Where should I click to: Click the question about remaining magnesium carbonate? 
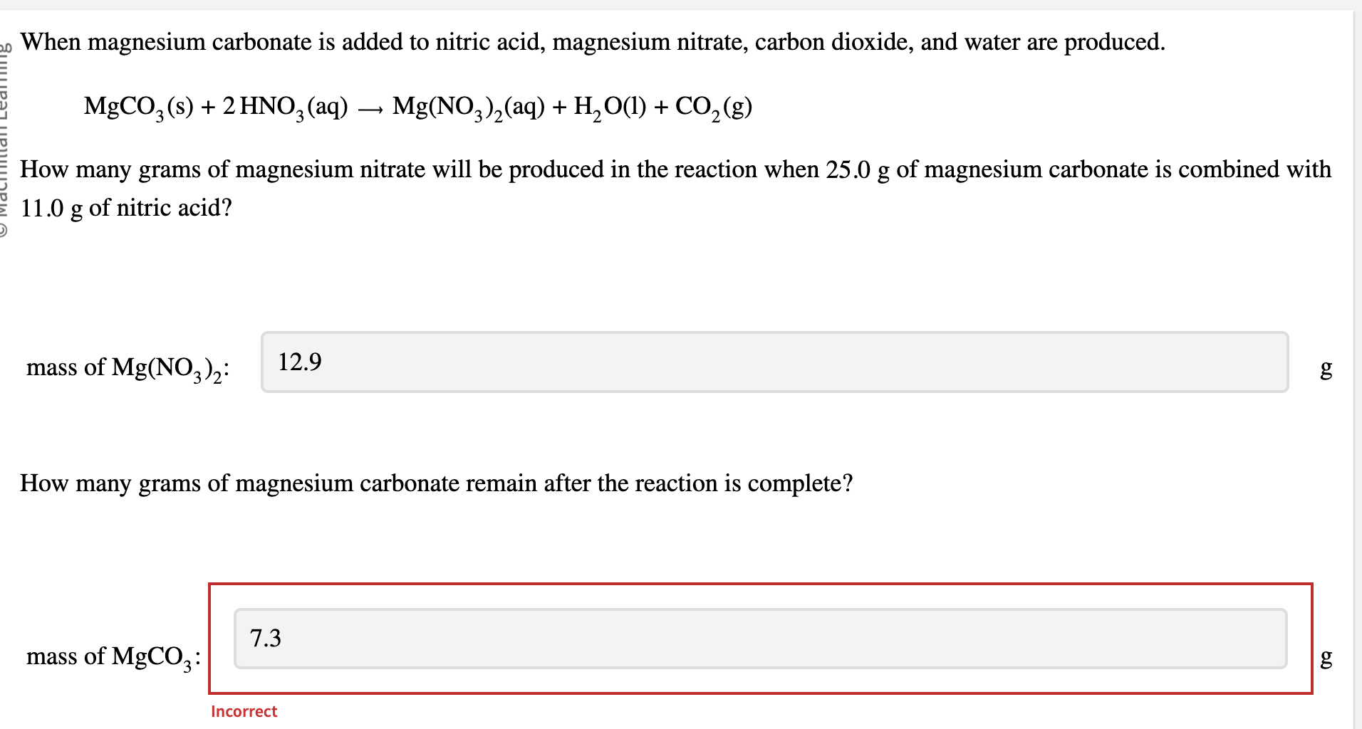pyautogui.click(x=436, y=483)
